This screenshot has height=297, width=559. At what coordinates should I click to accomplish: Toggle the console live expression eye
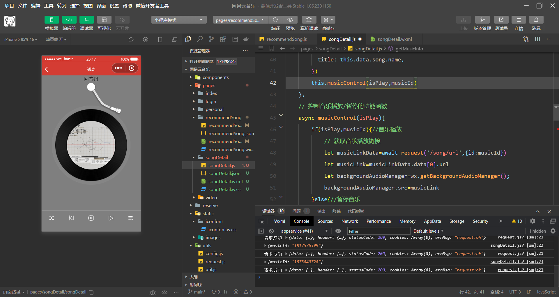(338, 231)
